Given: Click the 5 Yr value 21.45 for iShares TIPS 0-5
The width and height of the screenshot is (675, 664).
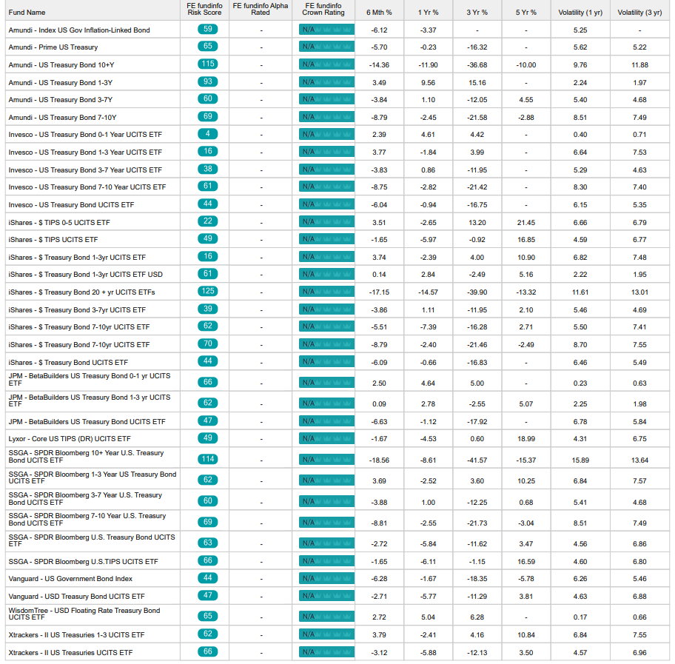Looking at the screenshot, I should pyautogui.click(x=526, y=223).
